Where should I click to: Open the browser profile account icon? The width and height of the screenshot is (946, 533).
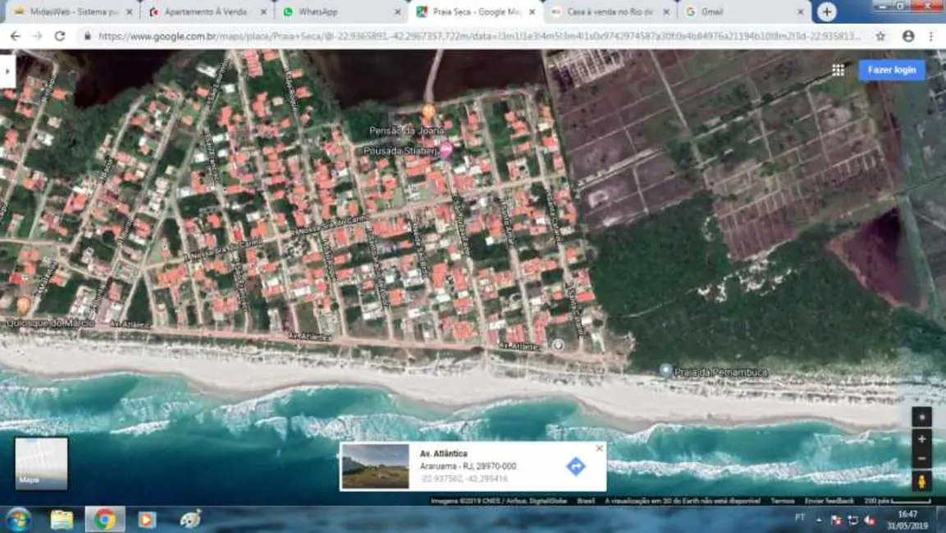(x=909, y=37)
